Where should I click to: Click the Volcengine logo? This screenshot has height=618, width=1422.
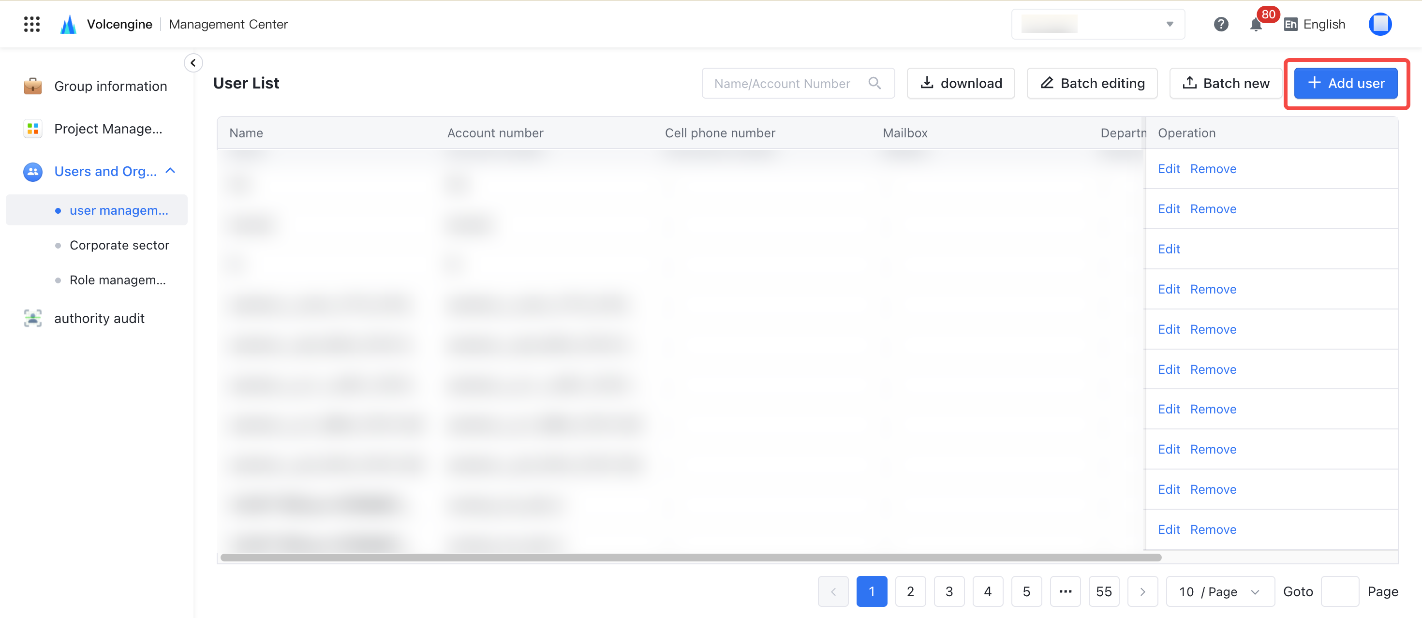tap(68, 24)
